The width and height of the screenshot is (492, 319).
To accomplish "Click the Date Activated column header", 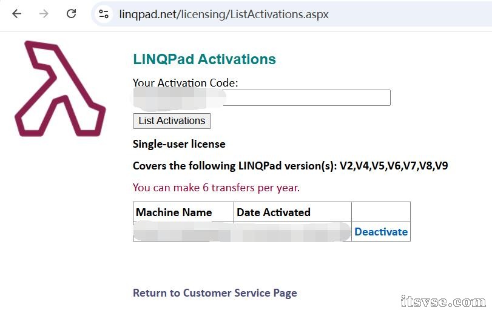I will click(x=274, y=212).
